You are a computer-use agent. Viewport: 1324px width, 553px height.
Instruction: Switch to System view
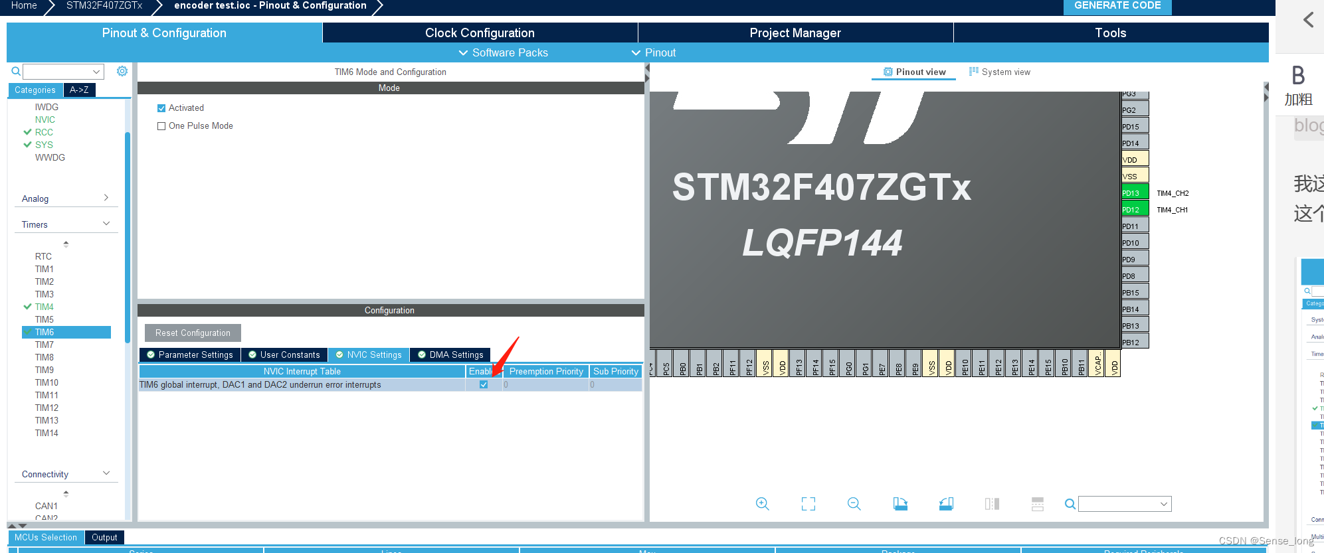coord(999,72)
